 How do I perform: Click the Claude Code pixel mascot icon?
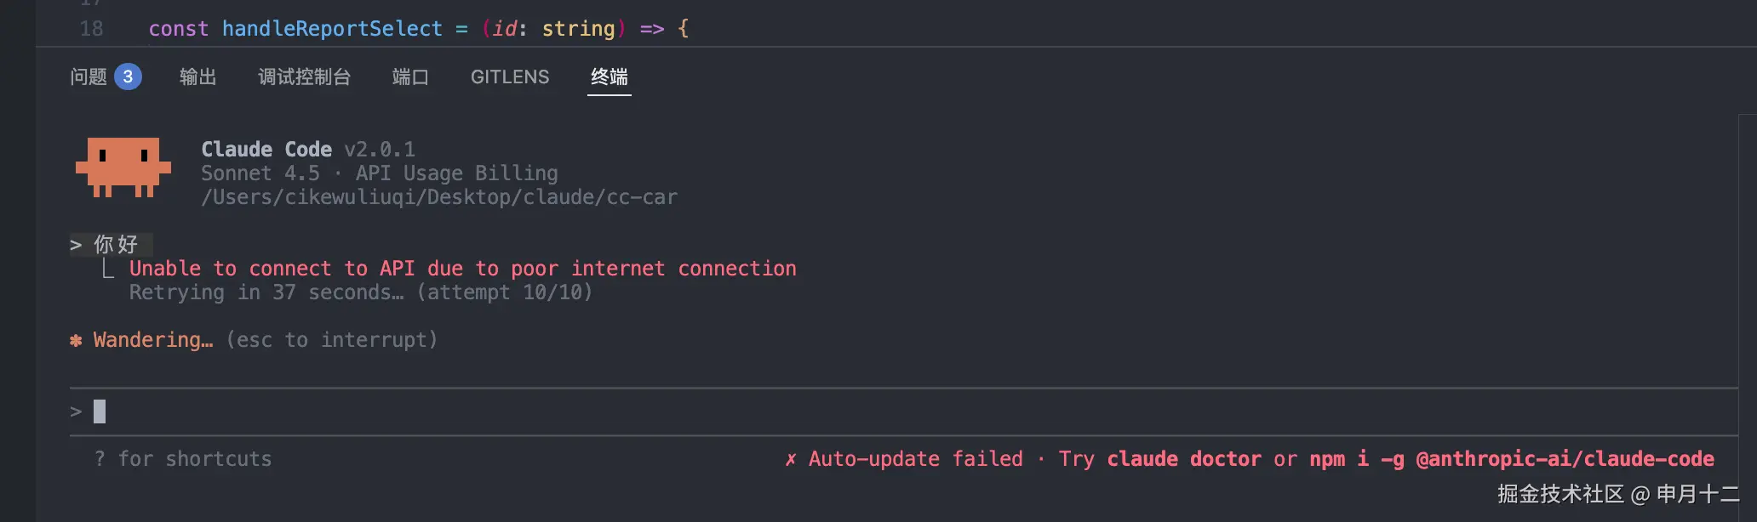(123, 167)
